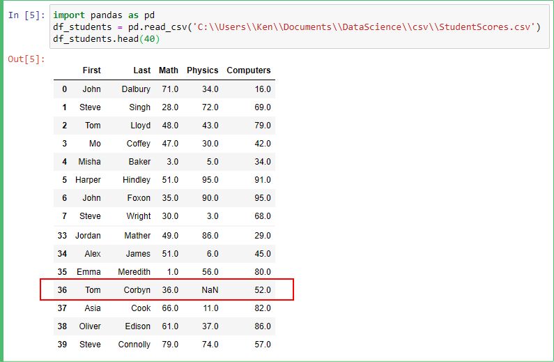Select the Physics column header
The width and height of the screenshot is (554, 362).
click(x=203, y=70)
